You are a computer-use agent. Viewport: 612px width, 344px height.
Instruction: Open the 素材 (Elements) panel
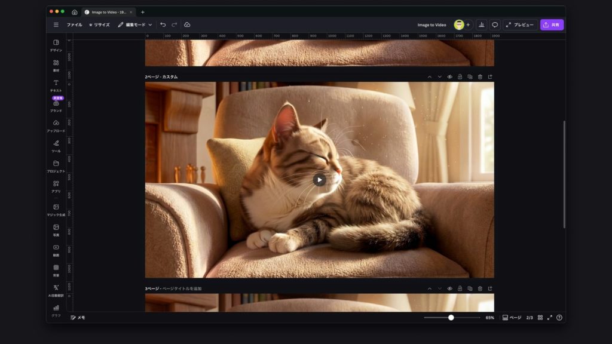56,65
